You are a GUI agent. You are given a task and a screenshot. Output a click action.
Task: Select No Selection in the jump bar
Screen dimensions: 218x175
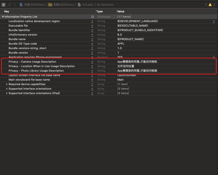(105, 5)
